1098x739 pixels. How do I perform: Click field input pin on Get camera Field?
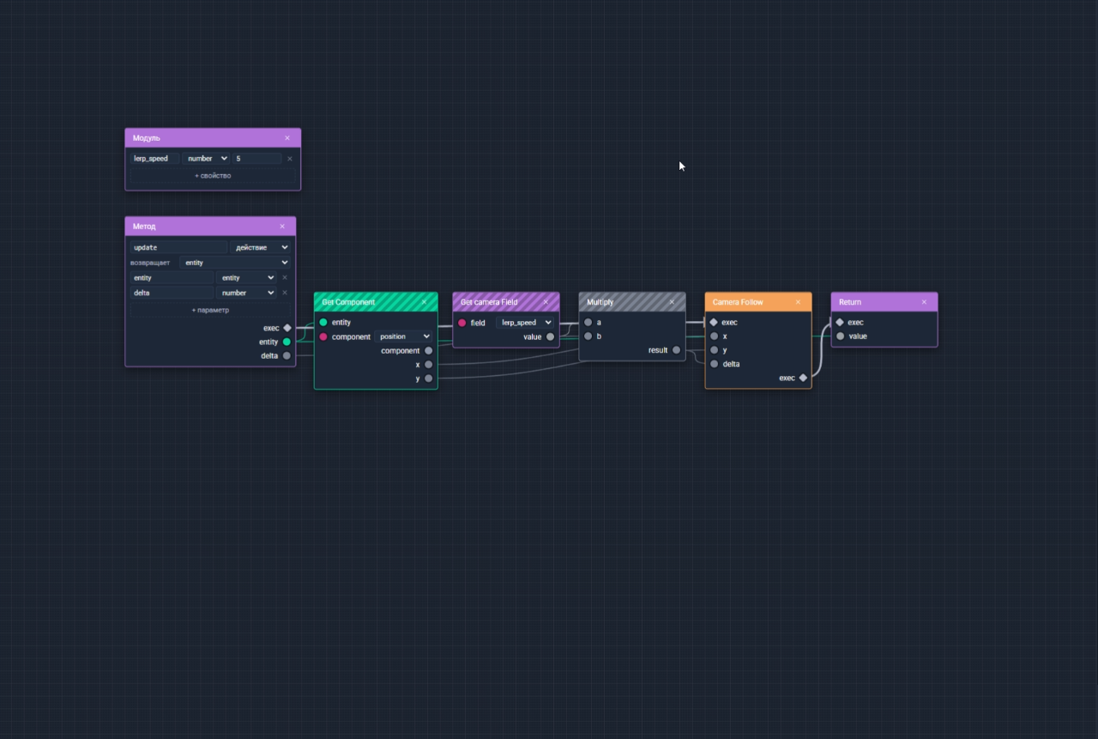pyautogui.click(x=462, y=323)
